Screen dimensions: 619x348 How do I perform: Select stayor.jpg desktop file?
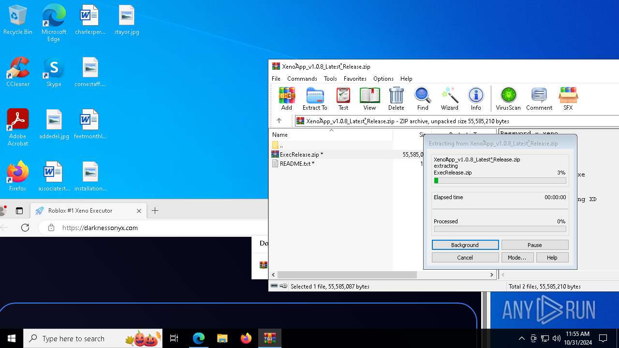pos(127,20)
